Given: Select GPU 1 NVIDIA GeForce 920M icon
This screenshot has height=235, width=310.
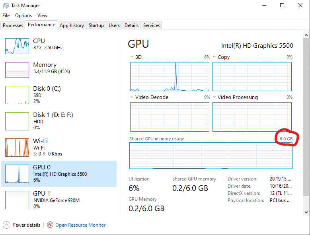Looking at the screenshot, I should (x=17, y=200).
